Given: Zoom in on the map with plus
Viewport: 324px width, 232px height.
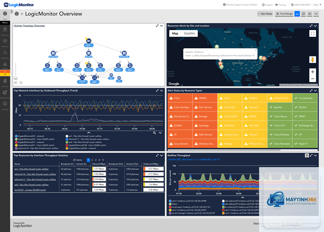Looking at the screenshot, I should [313, 72].
